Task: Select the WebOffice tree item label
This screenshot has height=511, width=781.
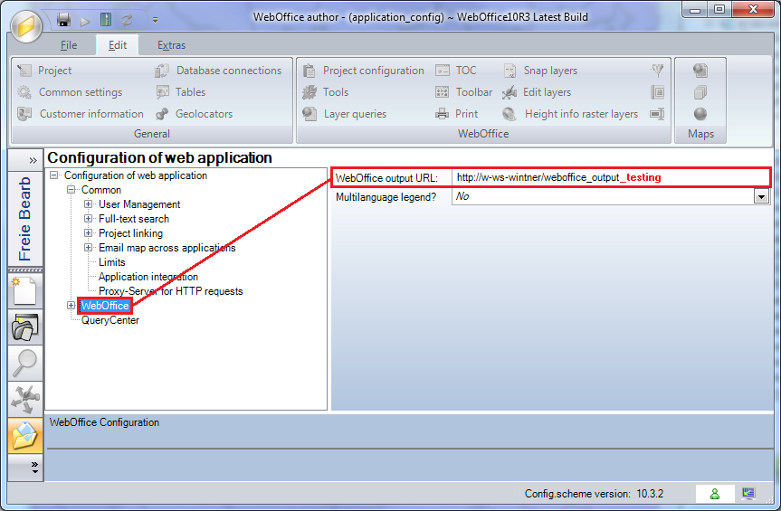Action: pos(105,306)
